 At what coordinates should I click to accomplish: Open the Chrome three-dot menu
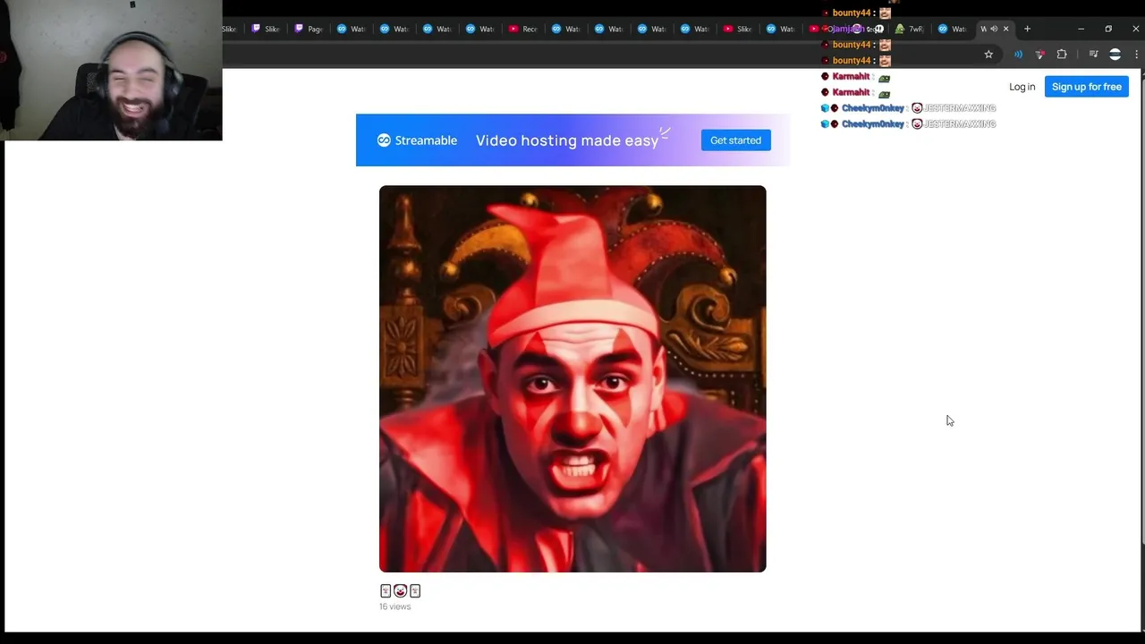[x=1136, y=55]
